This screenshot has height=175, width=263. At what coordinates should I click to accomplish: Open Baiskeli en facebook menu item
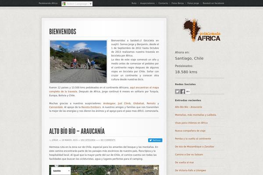(213, 3)
